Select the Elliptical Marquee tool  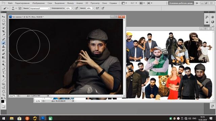click(3, 21)
